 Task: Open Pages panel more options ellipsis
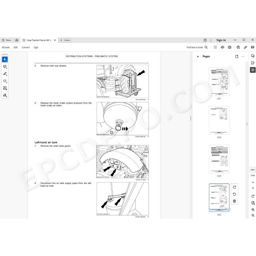(243, 56)
